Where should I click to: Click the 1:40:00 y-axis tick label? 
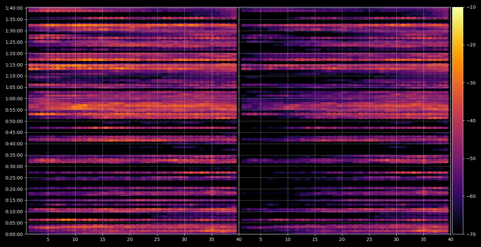click(x=14, y=8)
